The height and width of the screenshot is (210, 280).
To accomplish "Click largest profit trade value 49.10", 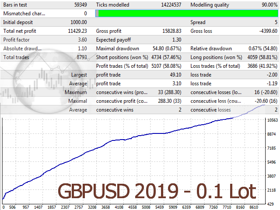I will [175, 75].
